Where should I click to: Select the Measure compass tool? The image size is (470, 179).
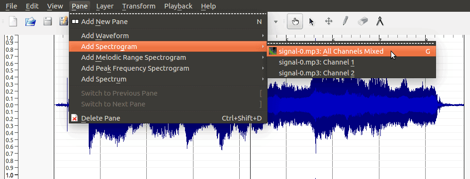(380, 22)
